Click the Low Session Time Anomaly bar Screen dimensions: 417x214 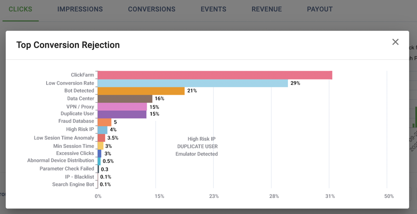[101, 138]
